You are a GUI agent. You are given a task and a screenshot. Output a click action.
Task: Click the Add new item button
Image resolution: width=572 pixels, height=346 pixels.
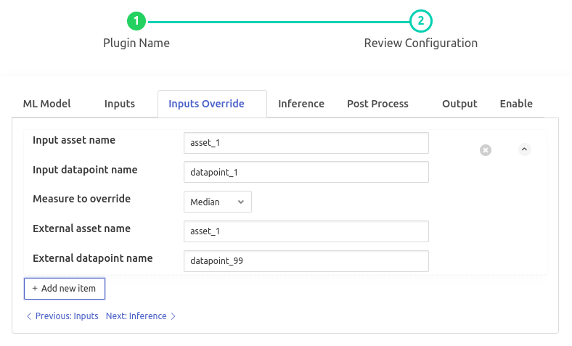65,288
